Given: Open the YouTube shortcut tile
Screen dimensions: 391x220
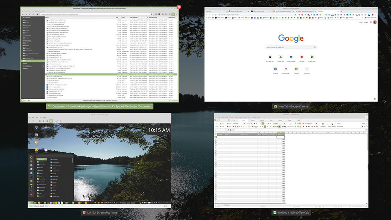Looking at the screenshot, I should tap(301, 58).
